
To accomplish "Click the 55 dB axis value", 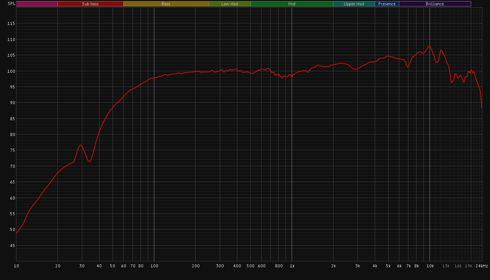I will [12, 214].
